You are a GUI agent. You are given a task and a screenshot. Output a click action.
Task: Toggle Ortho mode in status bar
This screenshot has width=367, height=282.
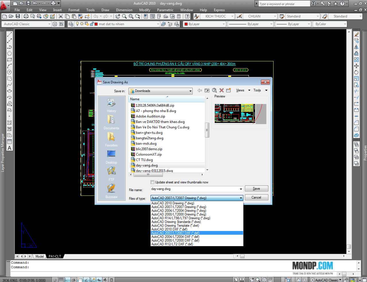pyautogui.click(x=67, y=280)
